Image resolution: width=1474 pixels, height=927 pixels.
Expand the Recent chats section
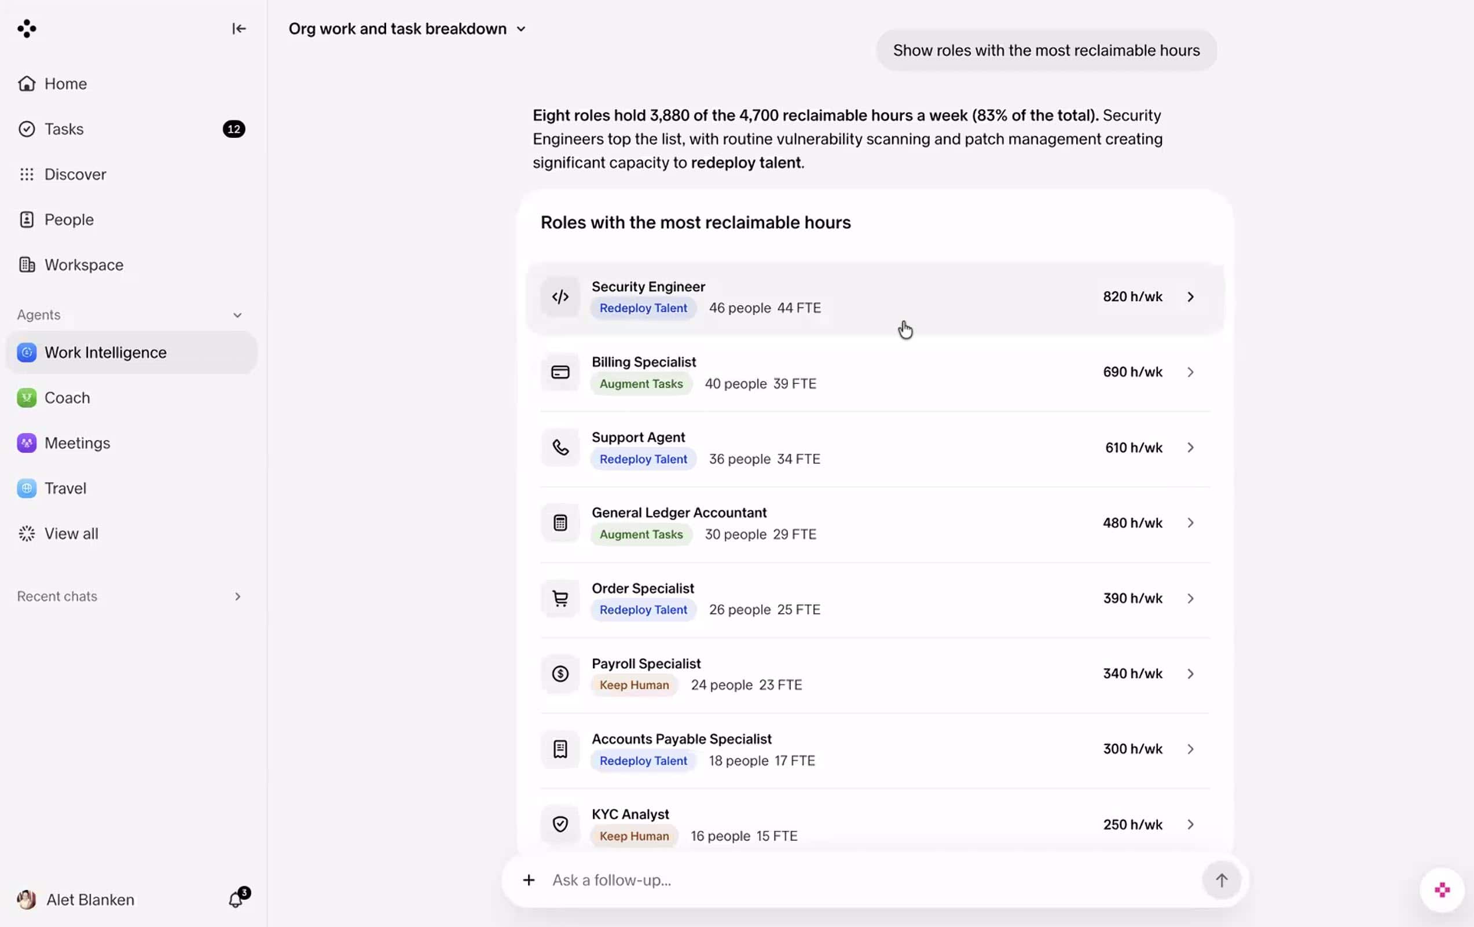point(237,596)
